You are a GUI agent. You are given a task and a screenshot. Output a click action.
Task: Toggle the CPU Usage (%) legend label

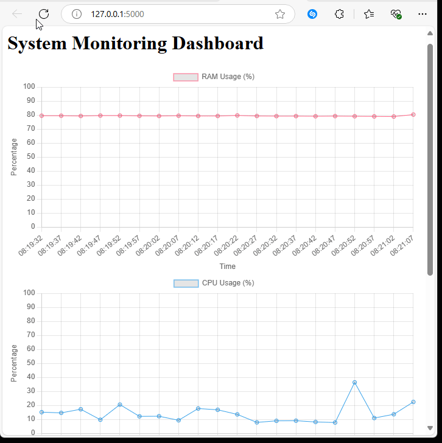[228, 283]
